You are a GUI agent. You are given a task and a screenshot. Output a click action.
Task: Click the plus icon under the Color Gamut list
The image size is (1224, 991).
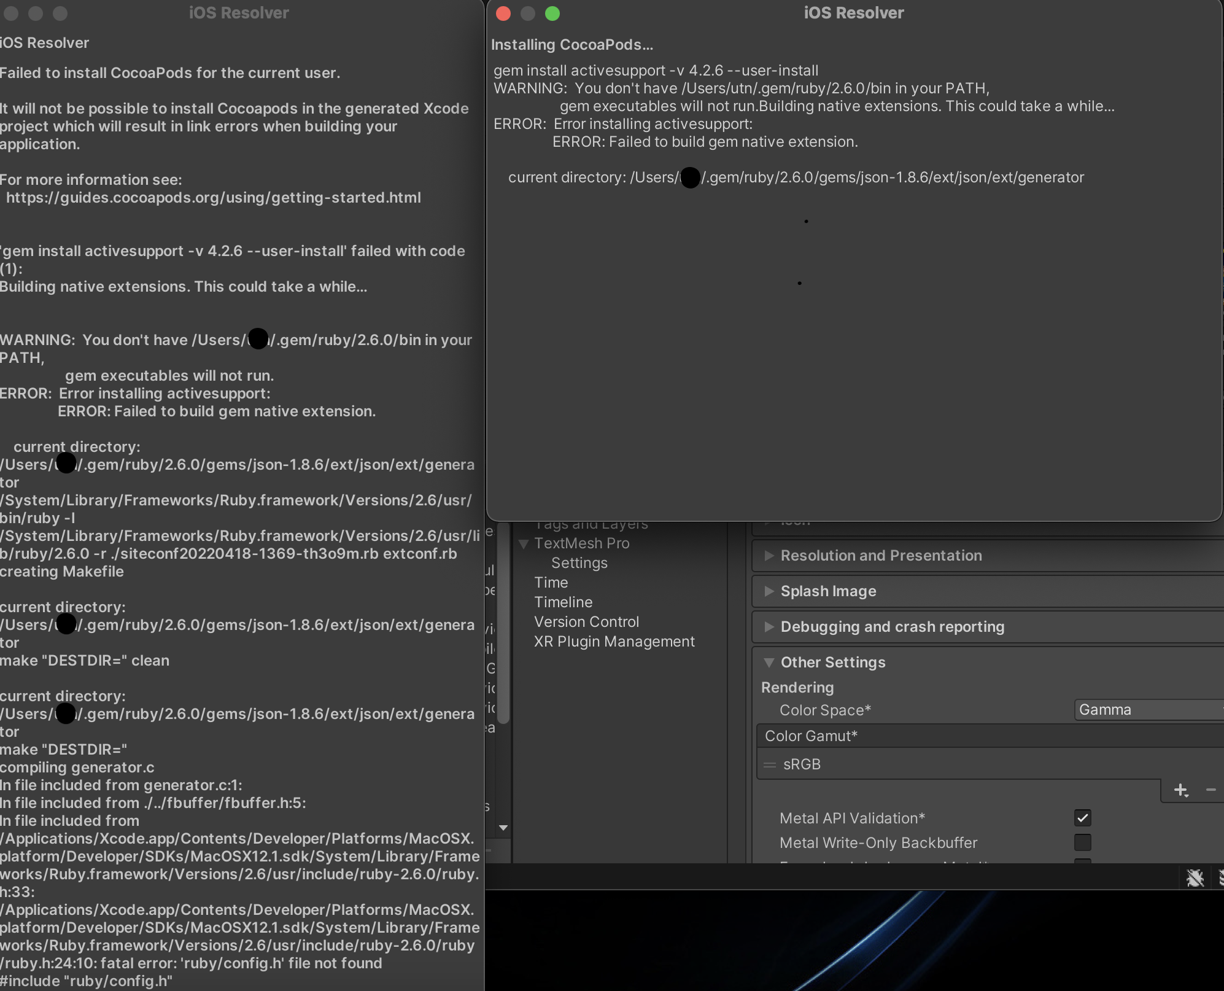[x=1182, y=791]
